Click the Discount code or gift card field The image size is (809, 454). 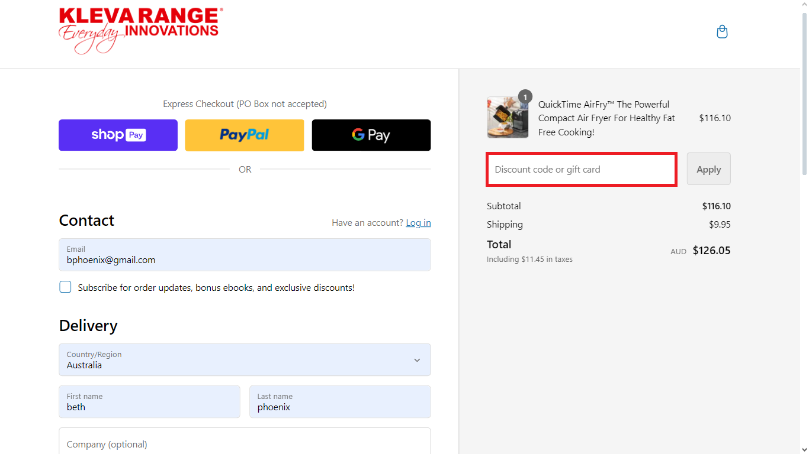click(x=581, y=169)
